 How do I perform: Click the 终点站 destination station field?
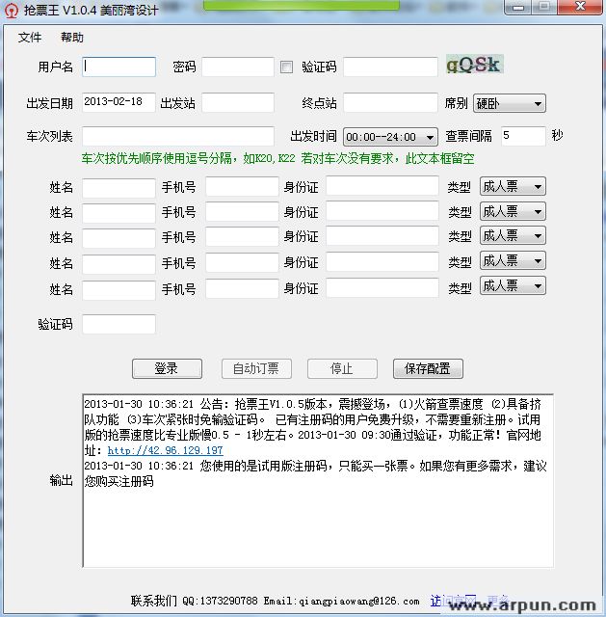[389, 102]
